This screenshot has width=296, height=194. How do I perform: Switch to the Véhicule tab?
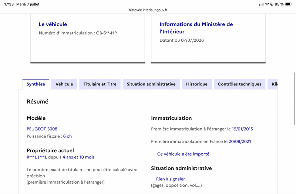tap(64, 84)
